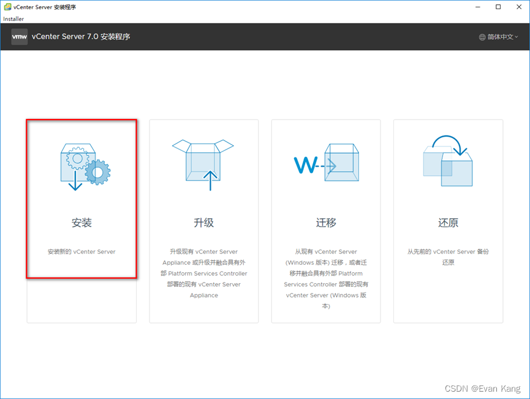This screenshot has width=530, height=399.
Task: Click text '安装新的 vCenter Server'
Action: (81, 251)
